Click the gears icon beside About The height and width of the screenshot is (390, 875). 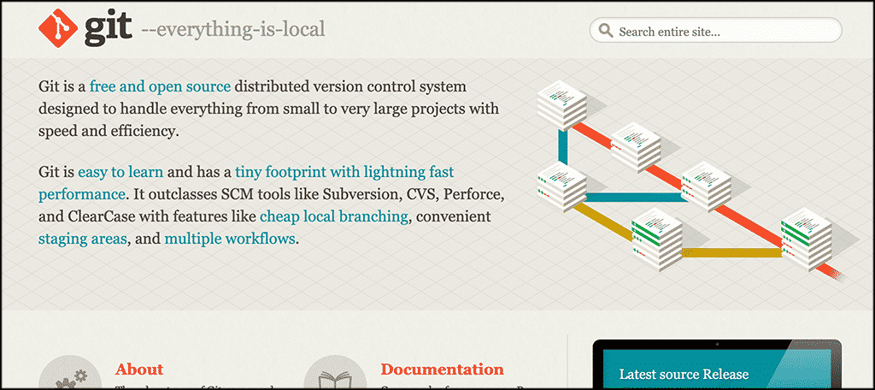coord(68,376)
